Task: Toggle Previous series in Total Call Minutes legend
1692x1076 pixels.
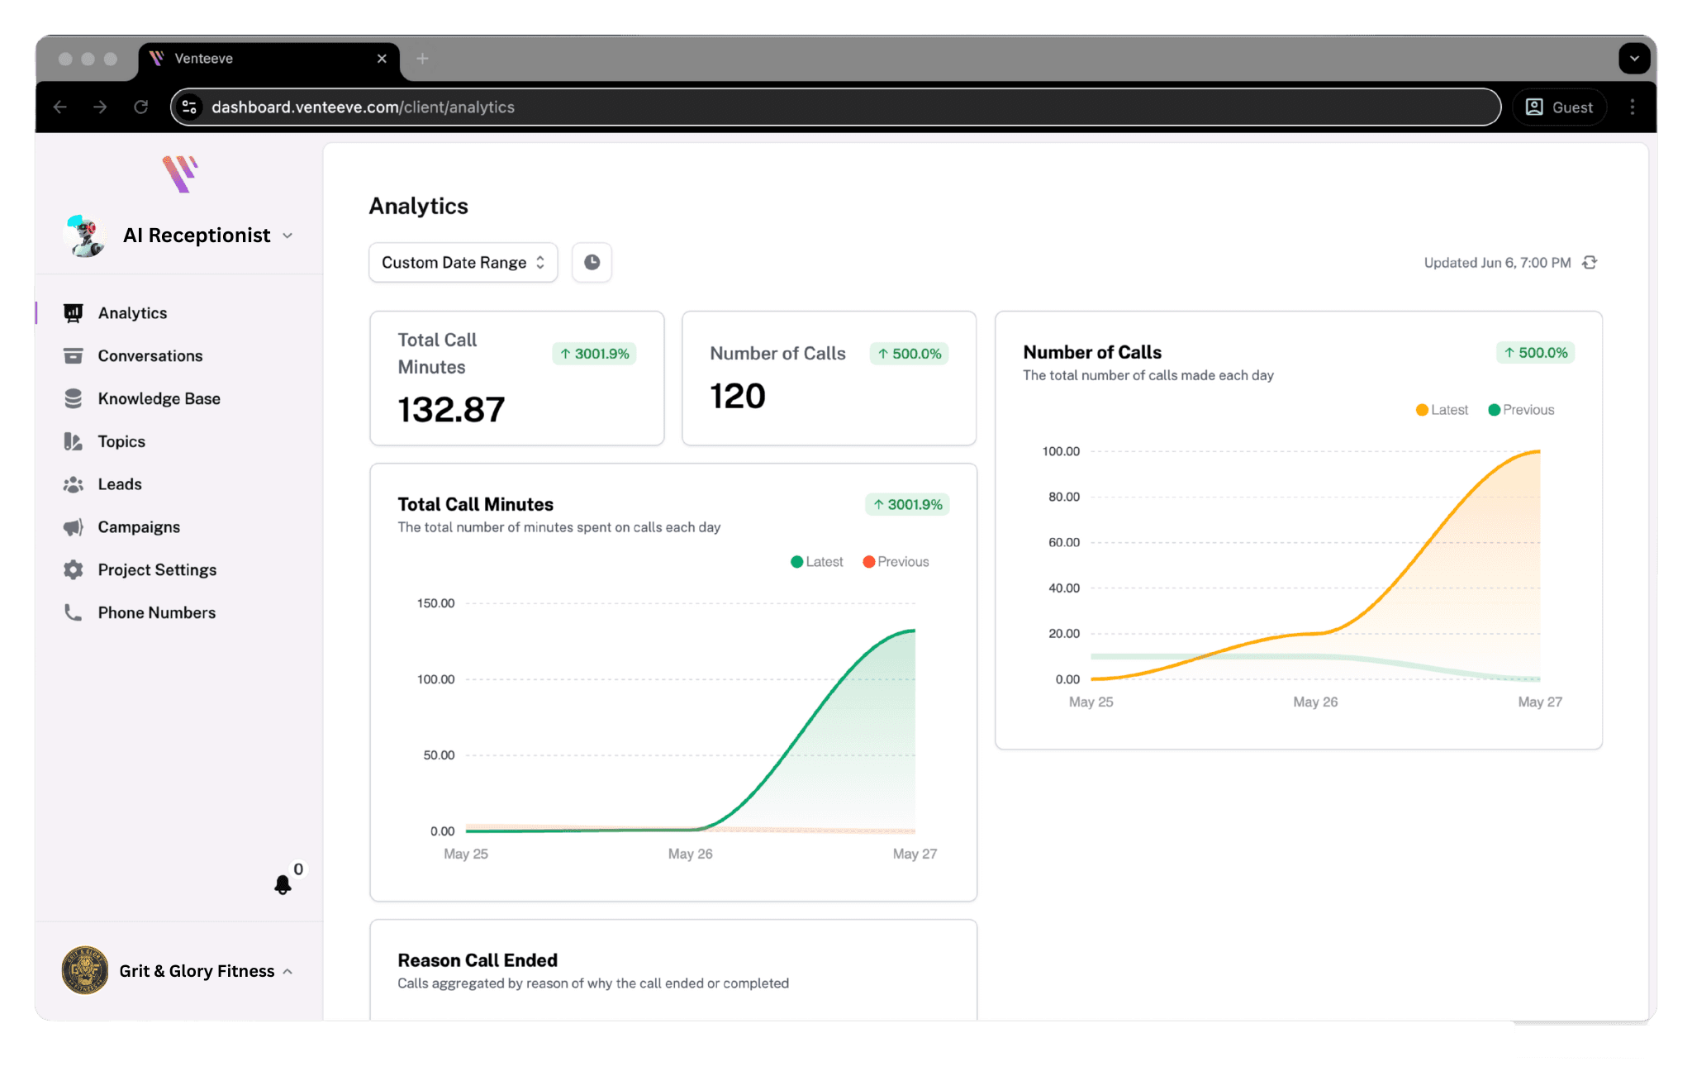Action: [896, 562]
